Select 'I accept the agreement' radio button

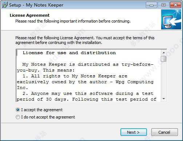point(18,110)
